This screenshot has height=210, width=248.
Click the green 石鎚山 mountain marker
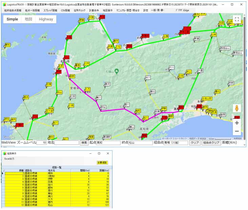coord(117,71)
